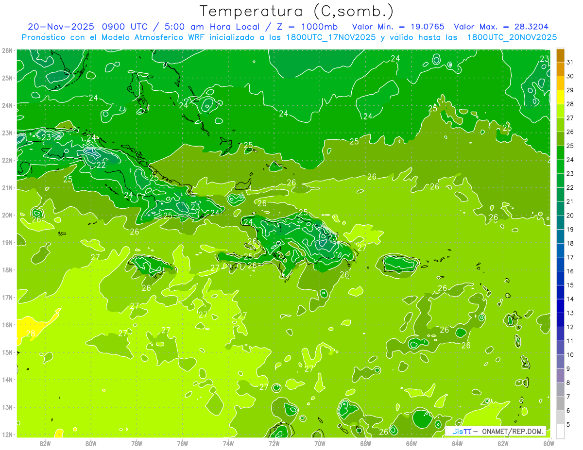Click the 12N latitude axis label
Screen dimensions: 583x450
(7, 434)
